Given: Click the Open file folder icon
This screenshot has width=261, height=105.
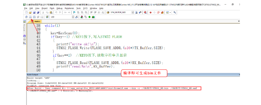Looking at the screenshot, I should 30,13.
